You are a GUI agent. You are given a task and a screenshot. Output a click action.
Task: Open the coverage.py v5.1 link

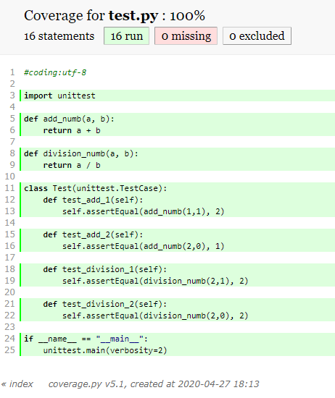[x=87, y=384]
